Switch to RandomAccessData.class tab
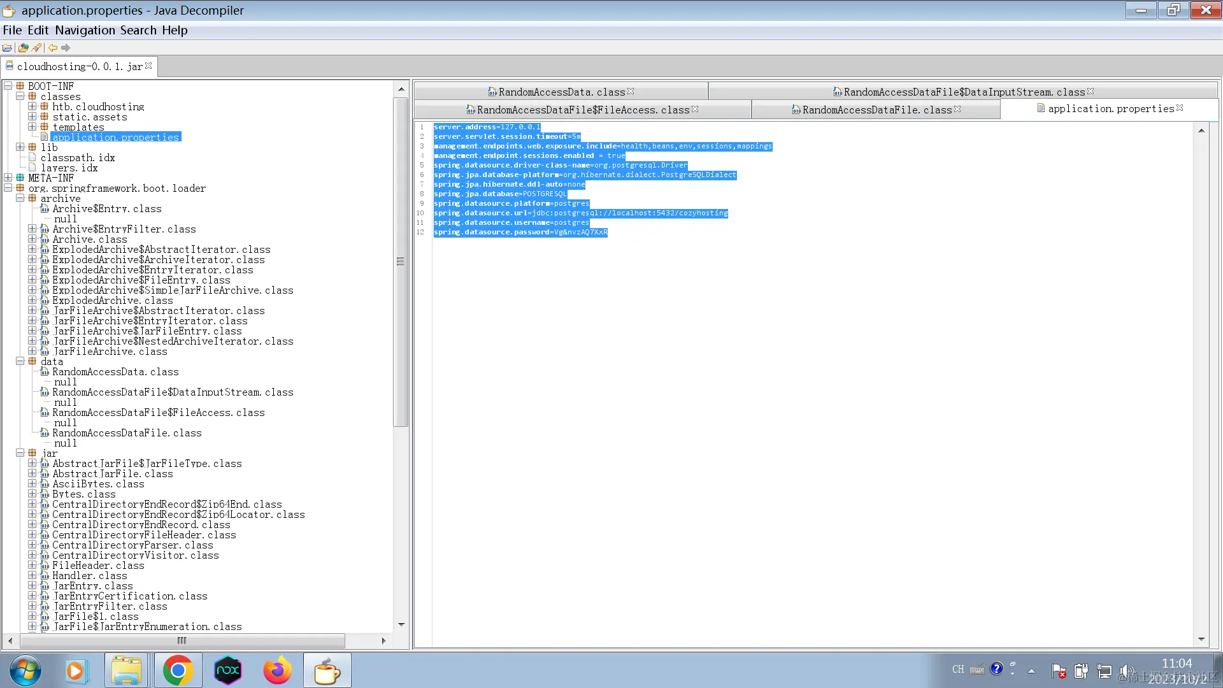The height and width of the screenshot is (688, 1223). click(561, 92)
